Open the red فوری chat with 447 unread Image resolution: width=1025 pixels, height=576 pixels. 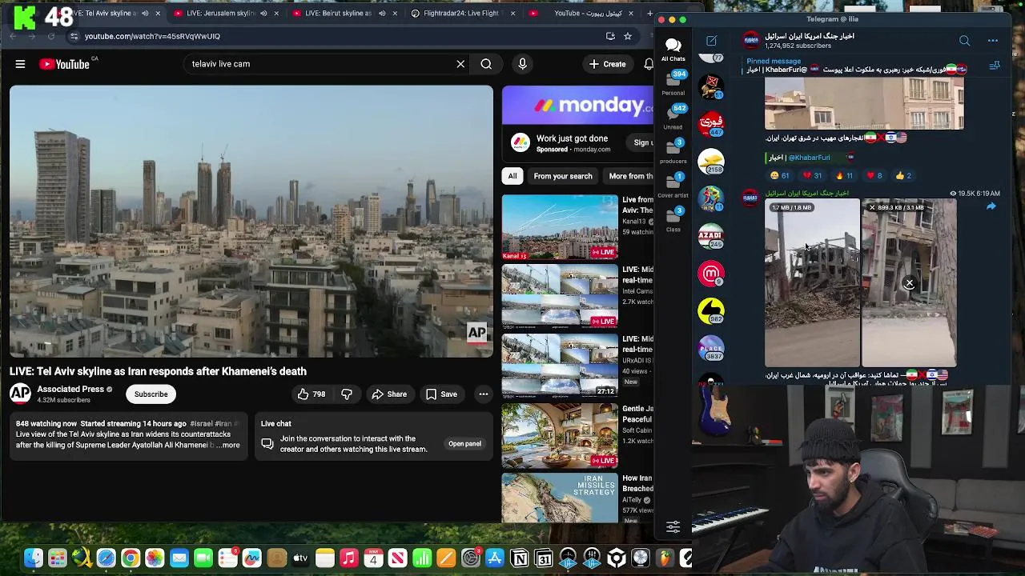711,123
